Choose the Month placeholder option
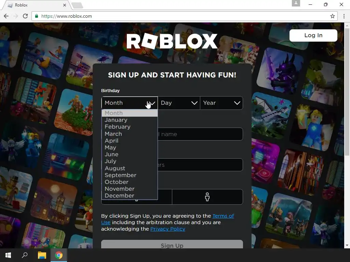Viewport: 350px width, 262px height. 130,113
